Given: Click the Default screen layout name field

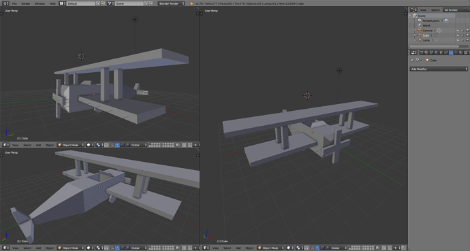Looking at the screenshot, I should pyautogui.click(x=81, y=3).
